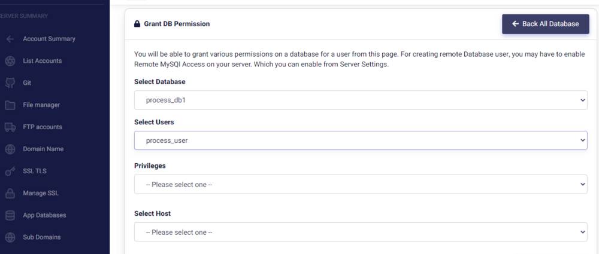
Task: Click the SSL TLS key icon
Action: [10, 171]
